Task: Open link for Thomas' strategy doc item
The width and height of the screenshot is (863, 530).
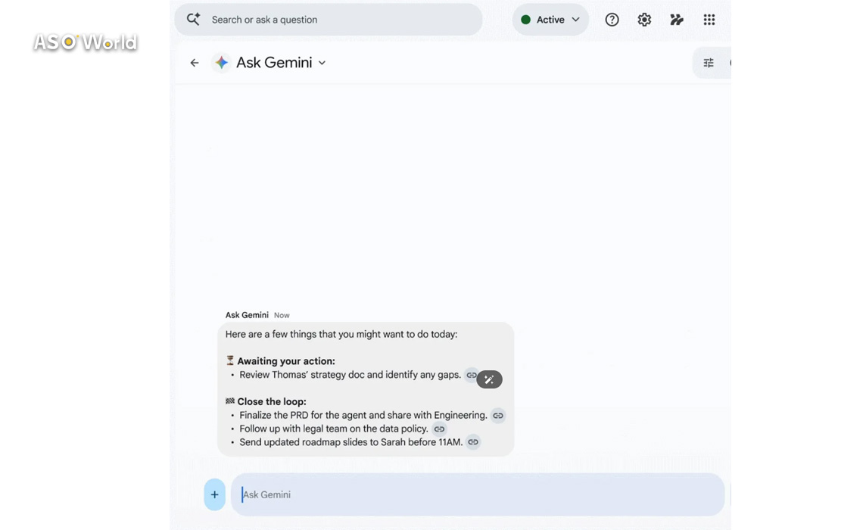Action: pyautogui.click(x=471, y=375)
